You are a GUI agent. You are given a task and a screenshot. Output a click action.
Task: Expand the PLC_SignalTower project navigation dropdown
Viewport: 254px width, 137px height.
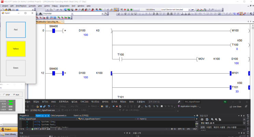click(77, 119)
